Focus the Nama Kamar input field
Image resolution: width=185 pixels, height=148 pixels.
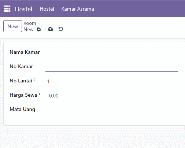click(x=112, y=52)
